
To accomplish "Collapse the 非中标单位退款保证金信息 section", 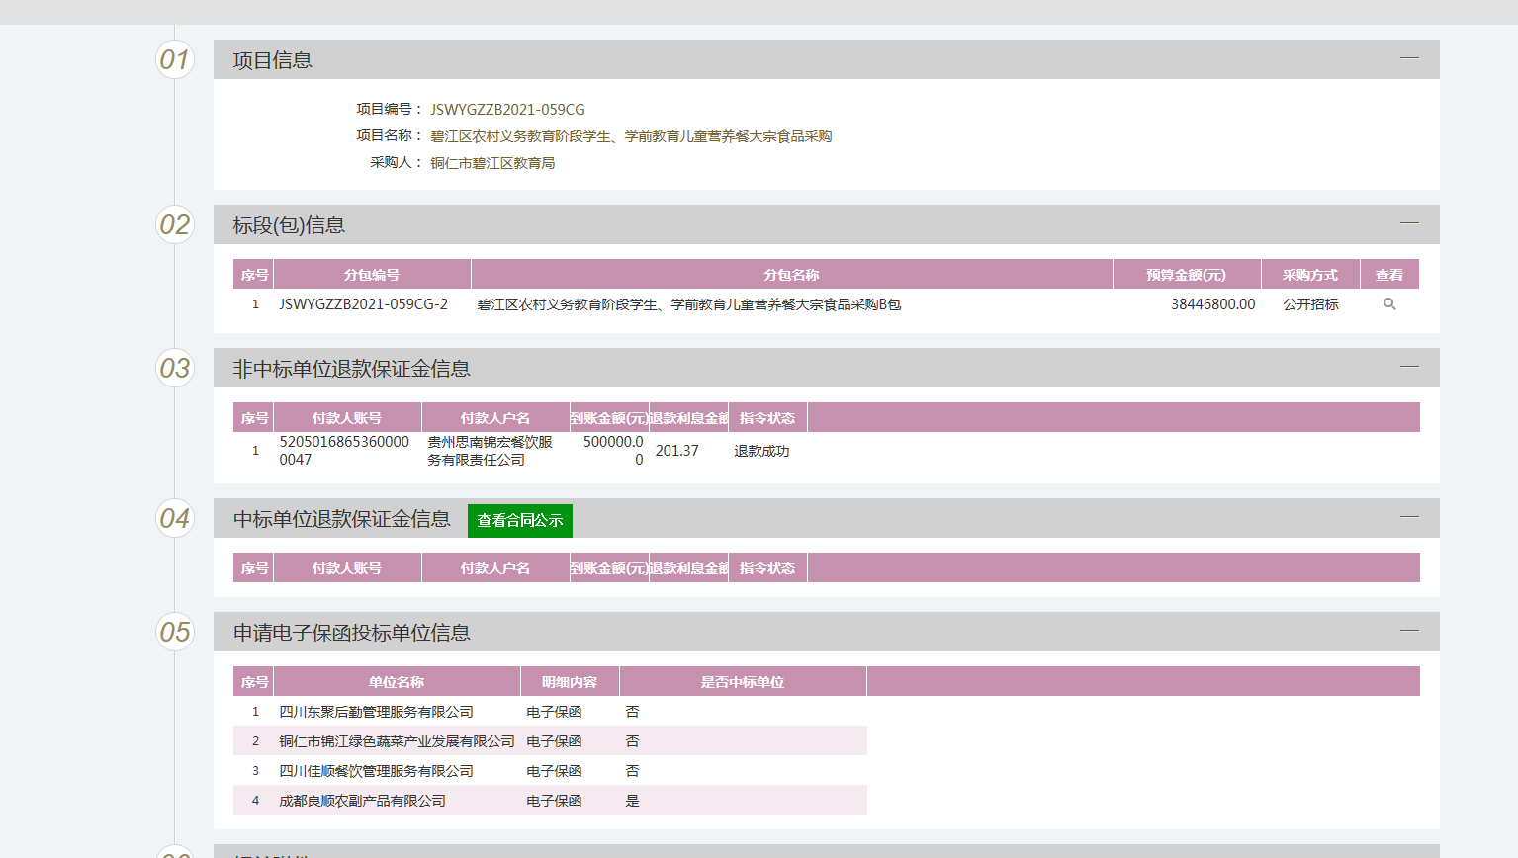I will [x=1409, y=367].
